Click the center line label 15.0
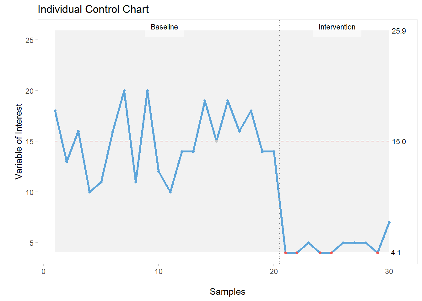This screenshot has height=301, width=422. click(x=399, y=142)
